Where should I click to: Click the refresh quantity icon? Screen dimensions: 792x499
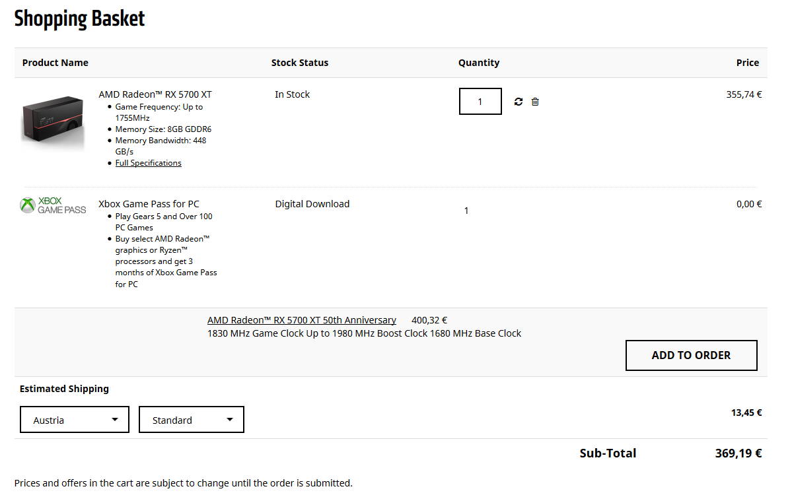[519, 102]
